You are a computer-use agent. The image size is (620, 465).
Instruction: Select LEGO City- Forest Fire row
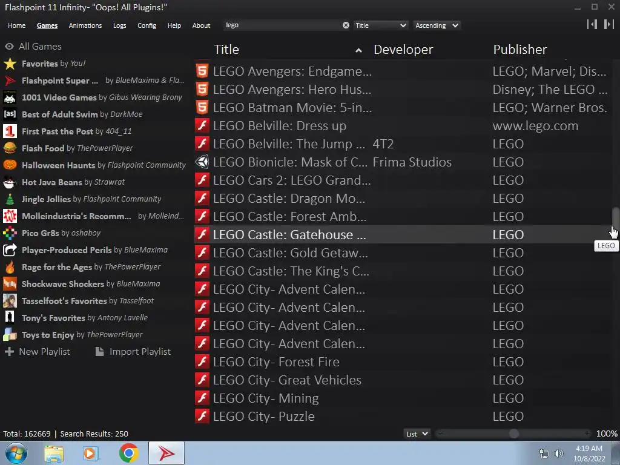pos(403,362)
